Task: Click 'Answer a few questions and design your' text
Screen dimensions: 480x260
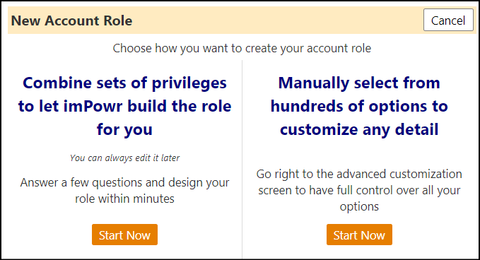Action: pyautogui.click(x=124, y=182)
